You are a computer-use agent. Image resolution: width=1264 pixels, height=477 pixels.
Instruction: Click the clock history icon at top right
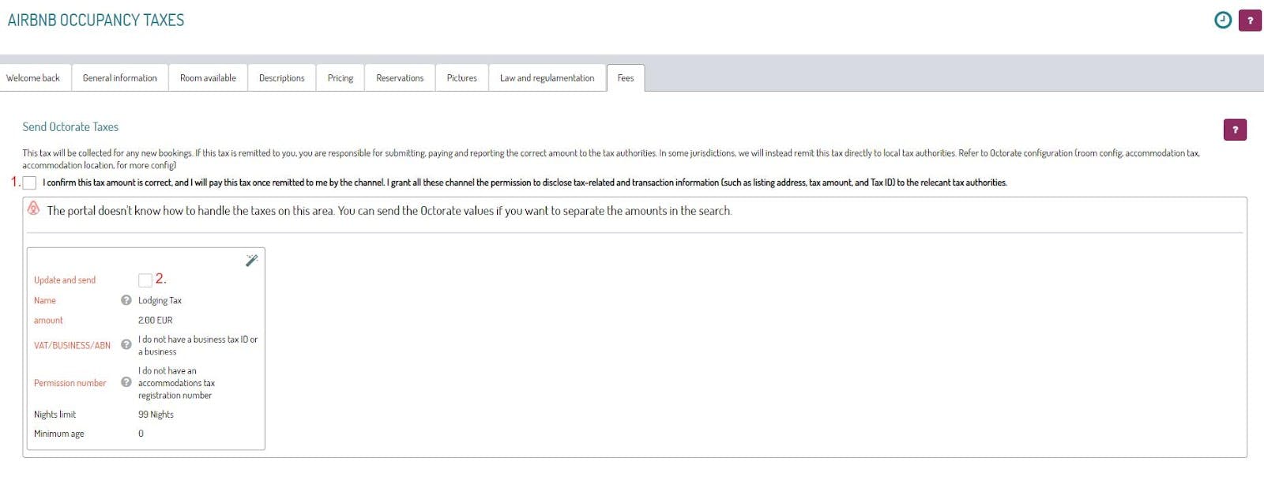click(x=1222, y=21)
